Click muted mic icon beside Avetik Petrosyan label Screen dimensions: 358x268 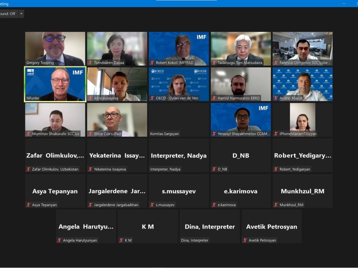(x=245, y=240)
